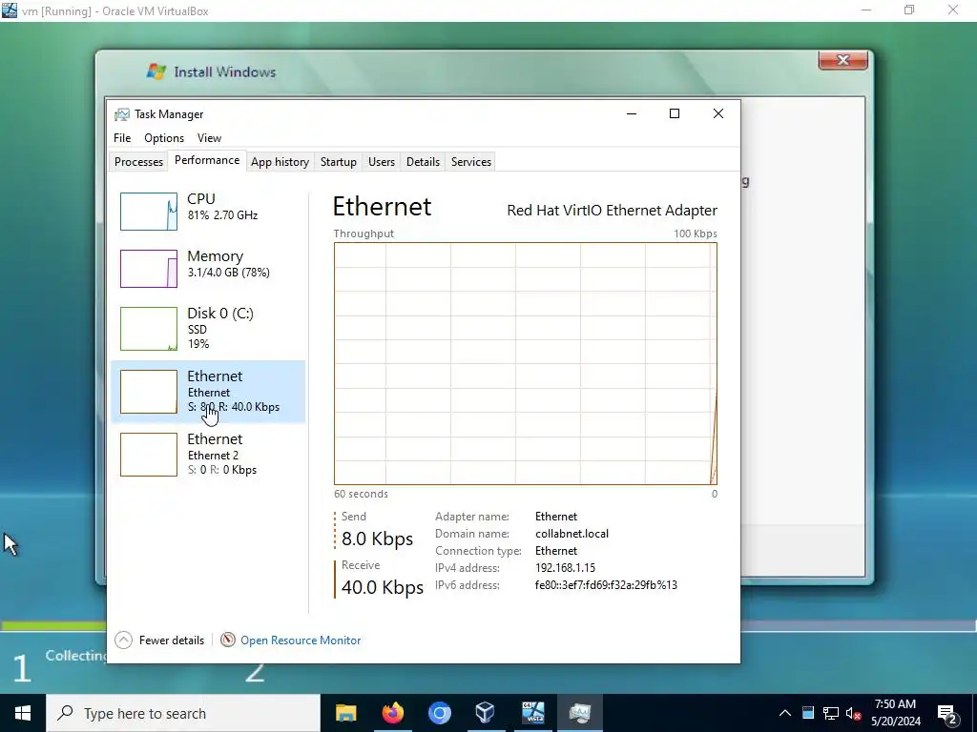The height and width of the screenshot is (732, 977).
Task: Click the Receive 40.0 Kbps value
Action: pyautogui.click(x=383, y=587)
